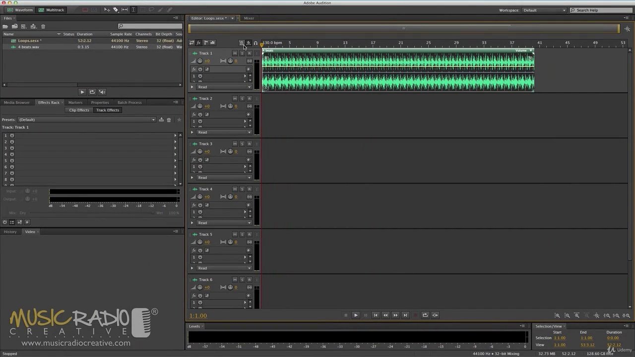Screen dimensions: 635x357
Task: Expand Track 4 automation lanes triangle
Action: (x=192, y=223)
